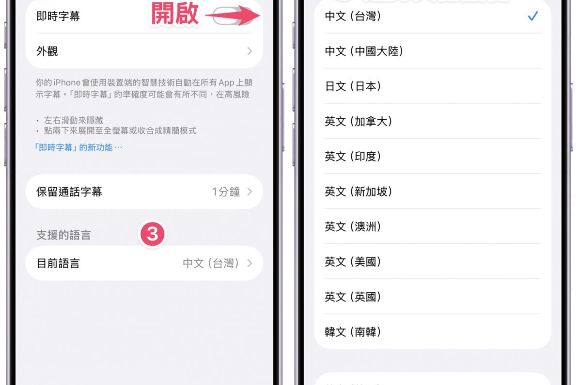The height and width of the screenshot is (385, 577).
Task: Select 中文 (中國大陸) language
Action: coord(432,51)
